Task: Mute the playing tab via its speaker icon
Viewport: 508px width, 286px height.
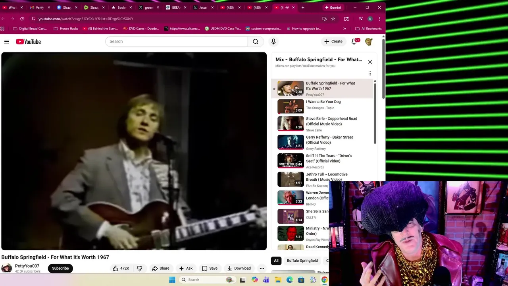Action: coord(287,8)
